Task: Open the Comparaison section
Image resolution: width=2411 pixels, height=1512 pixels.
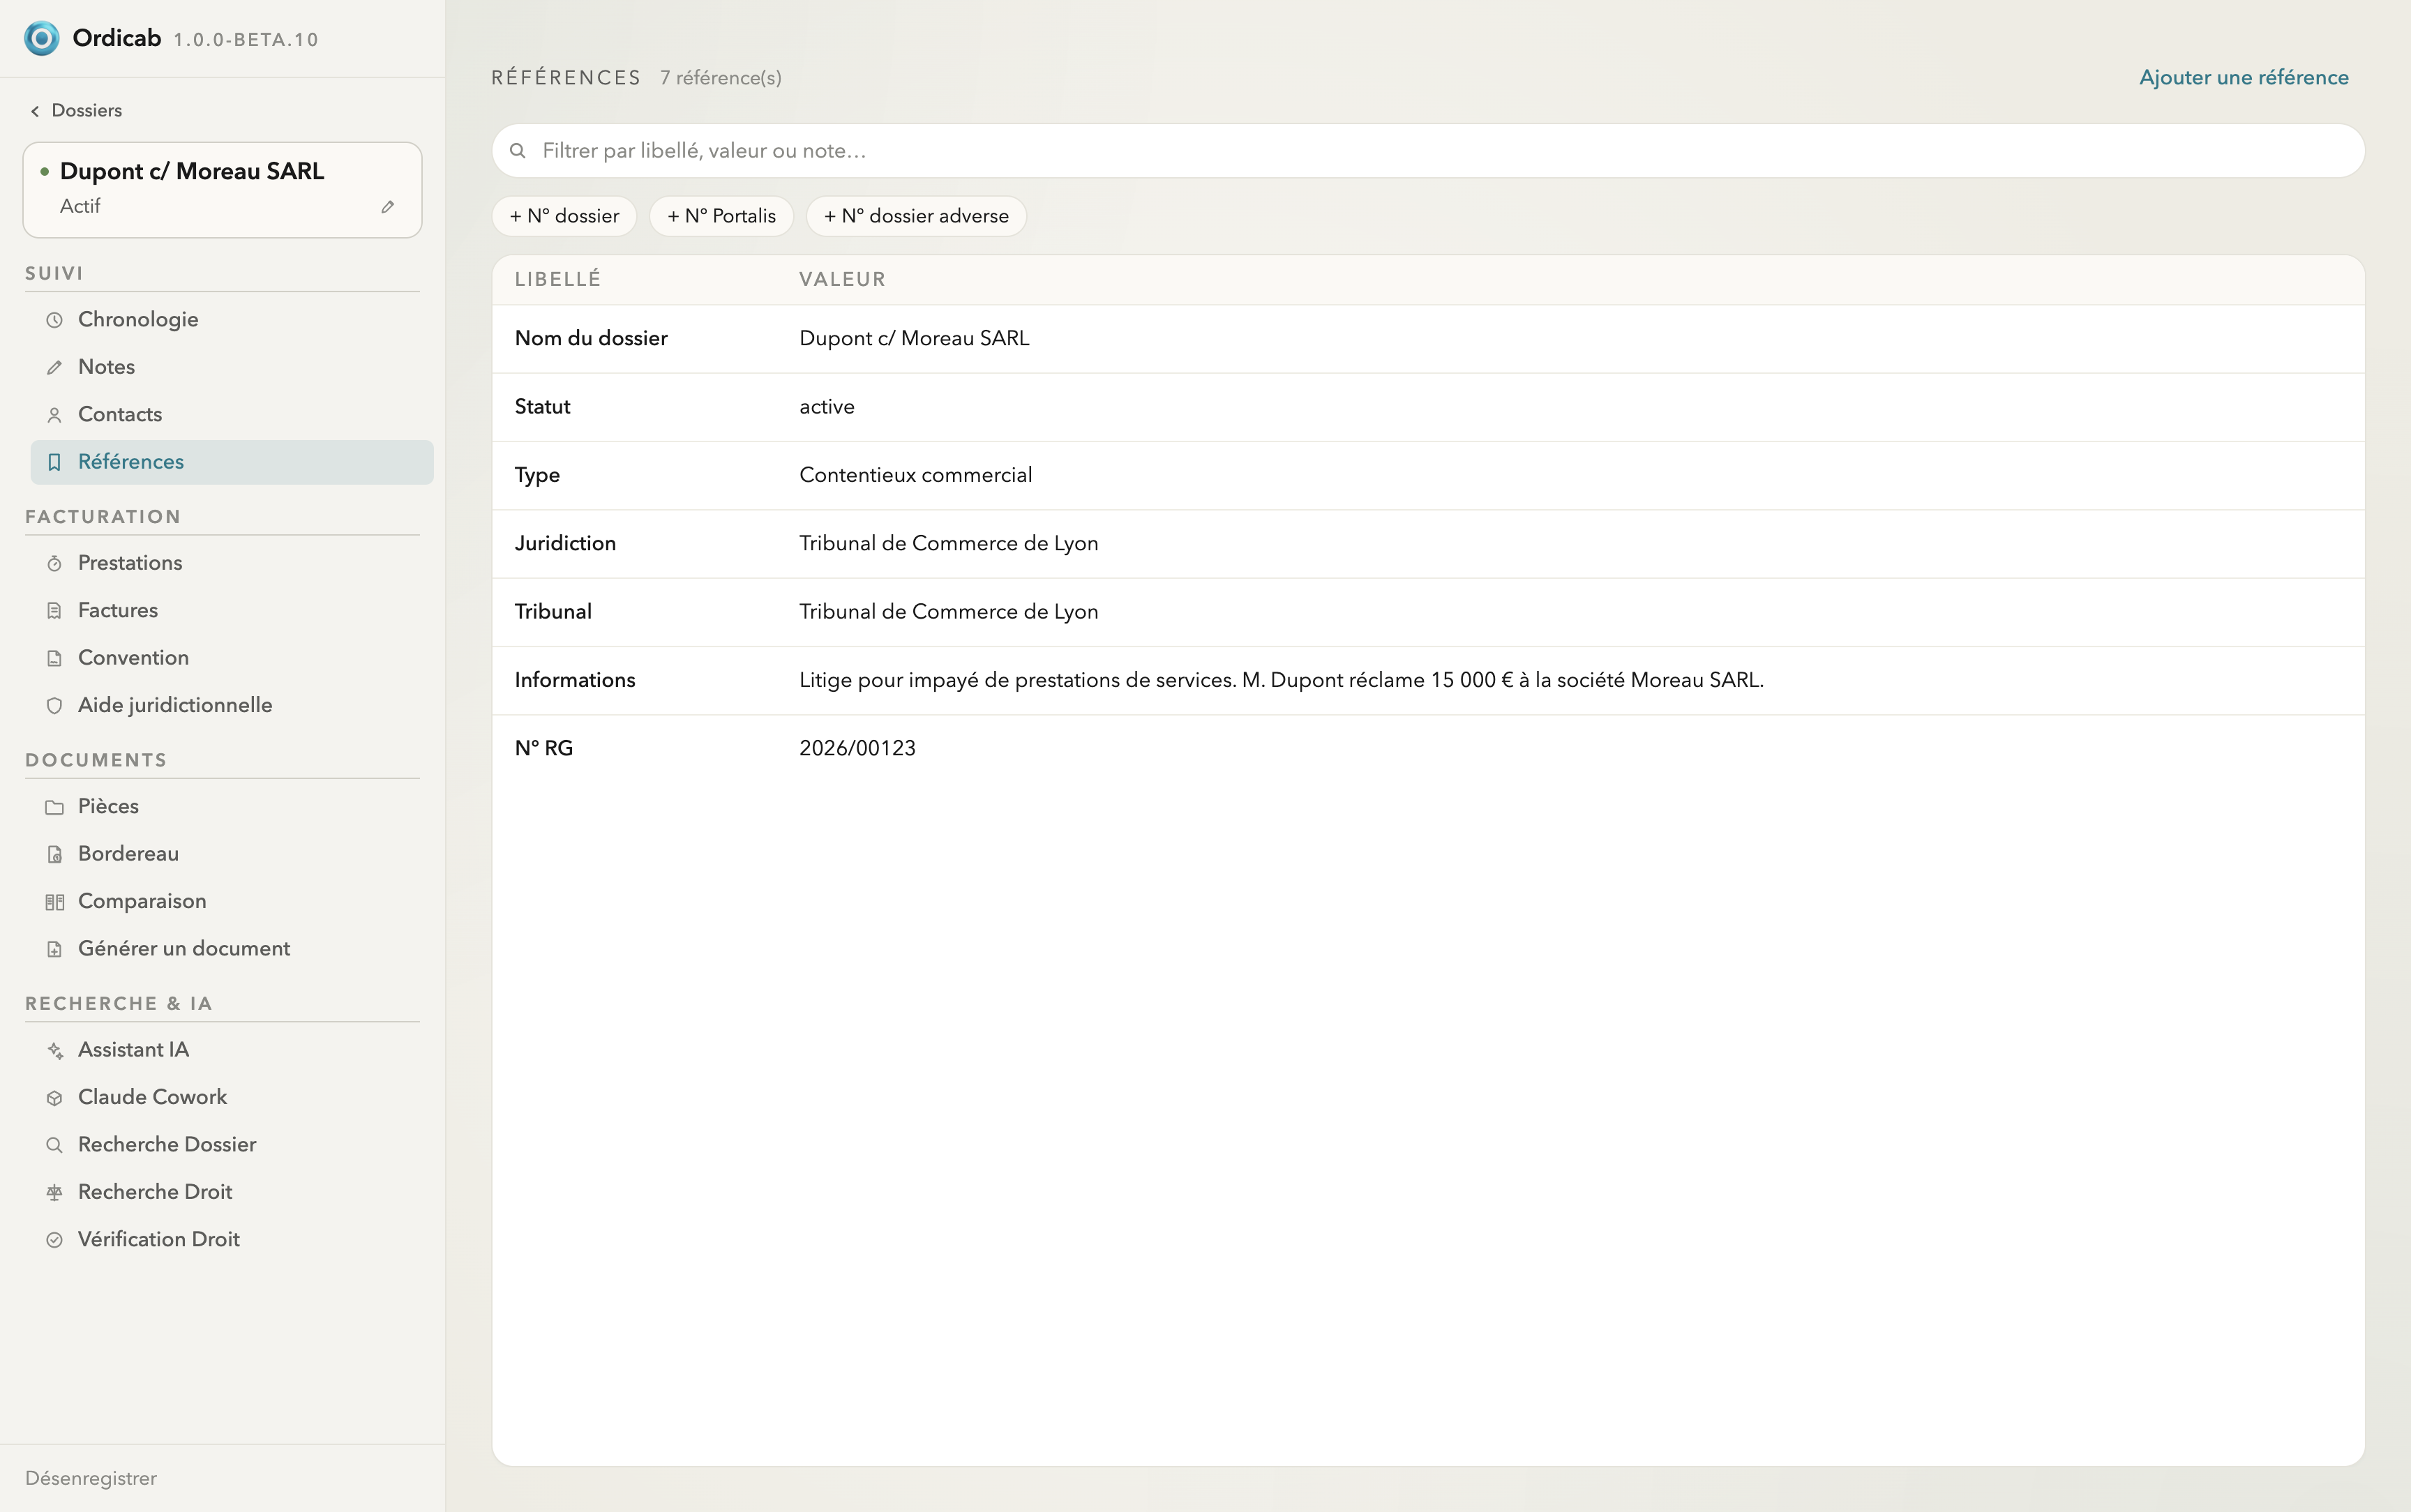Action: (x=232, y=901)
